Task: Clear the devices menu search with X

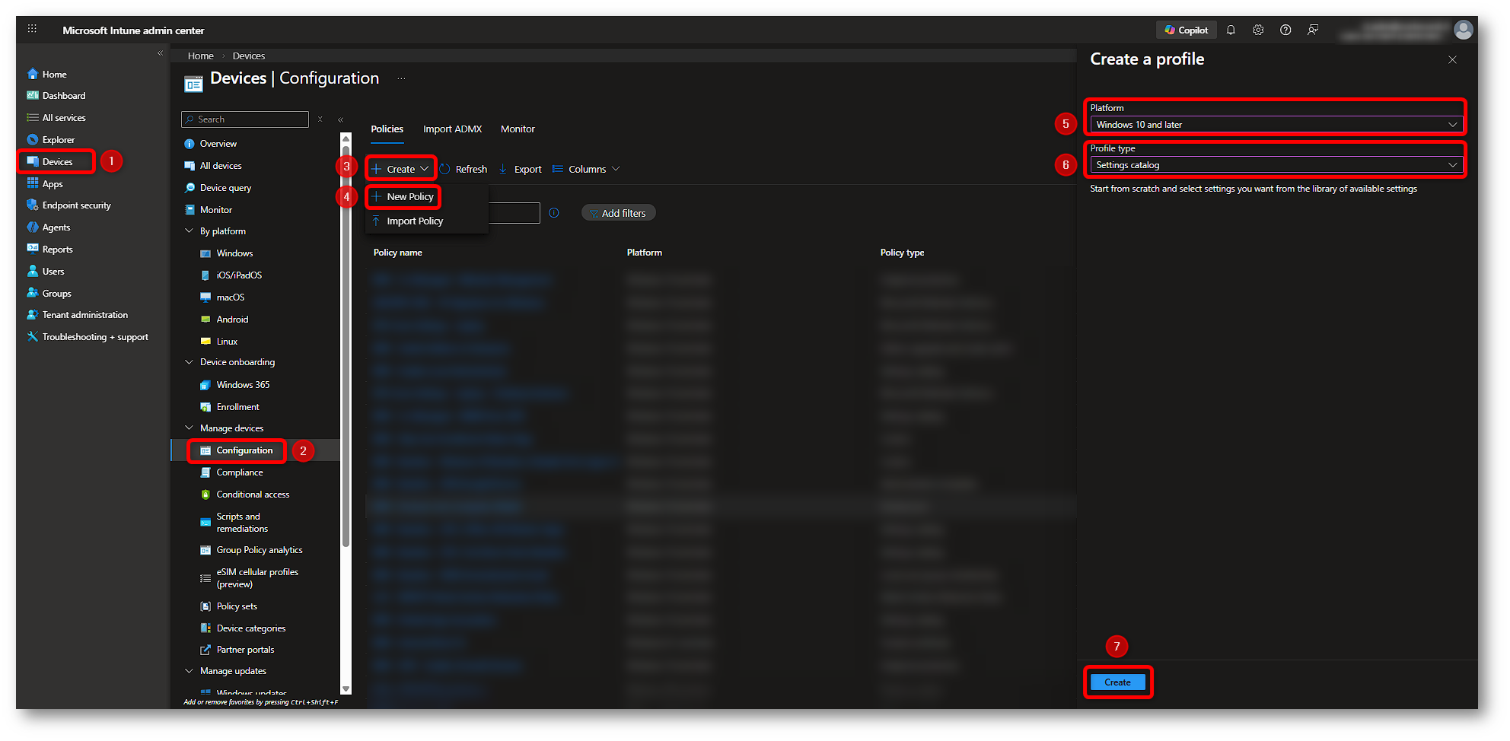Action: 320,119
